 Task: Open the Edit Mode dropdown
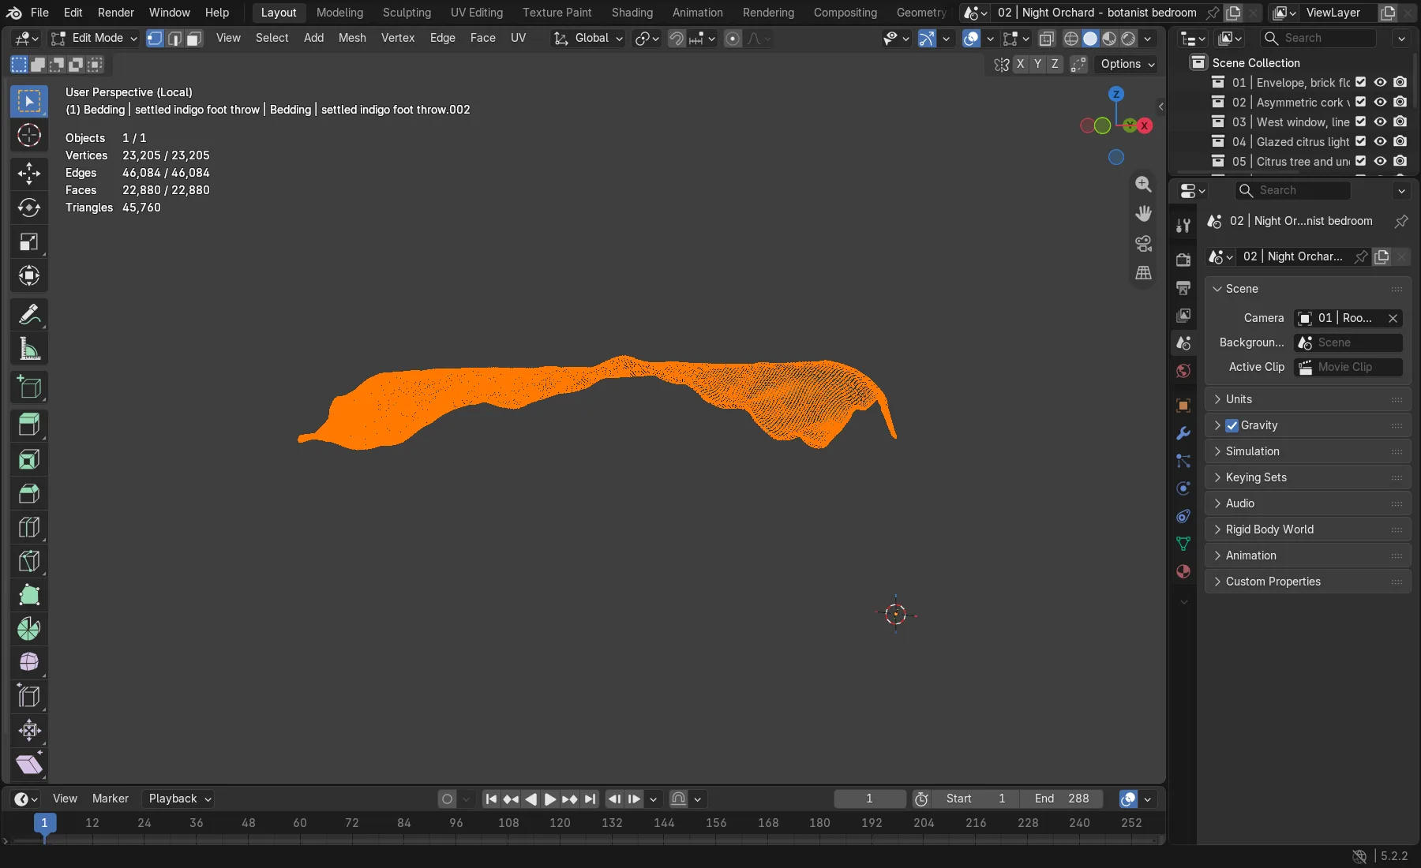[93, 38]
